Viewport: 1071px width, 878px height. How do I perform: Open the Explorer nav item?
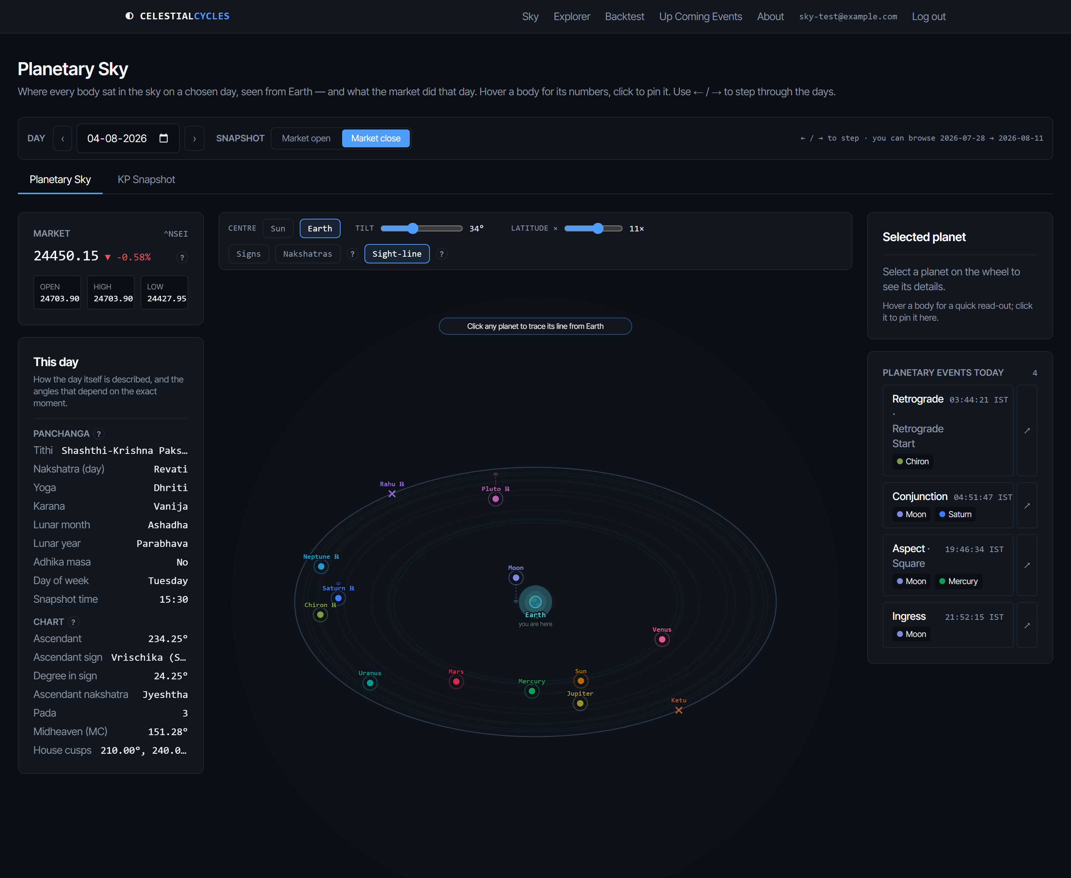point(572,17)
